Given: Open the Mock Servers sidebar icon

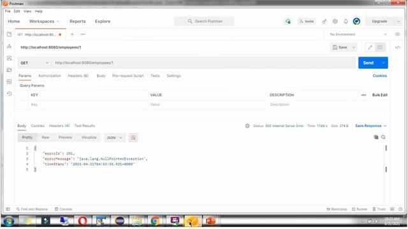Looking at the screenshot, I should (9, 70).
